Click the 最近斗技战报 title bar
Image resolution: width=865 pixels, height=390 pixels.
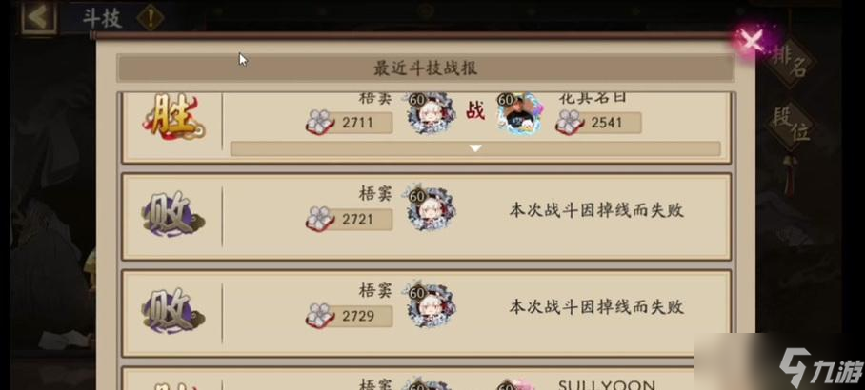point(425,68)
